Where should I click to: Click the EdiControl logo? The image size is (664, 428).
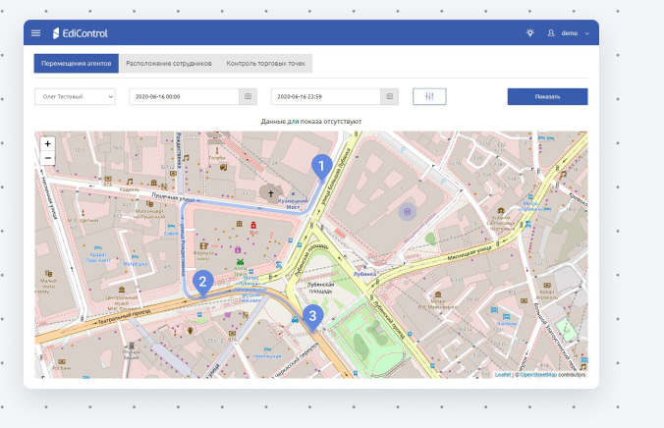click(81, 33)
